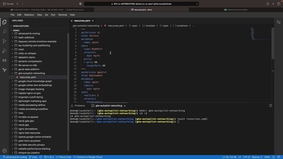Open the Manage settings gear
This screenshot has height=159, width=283.
(x=4, y=151)
